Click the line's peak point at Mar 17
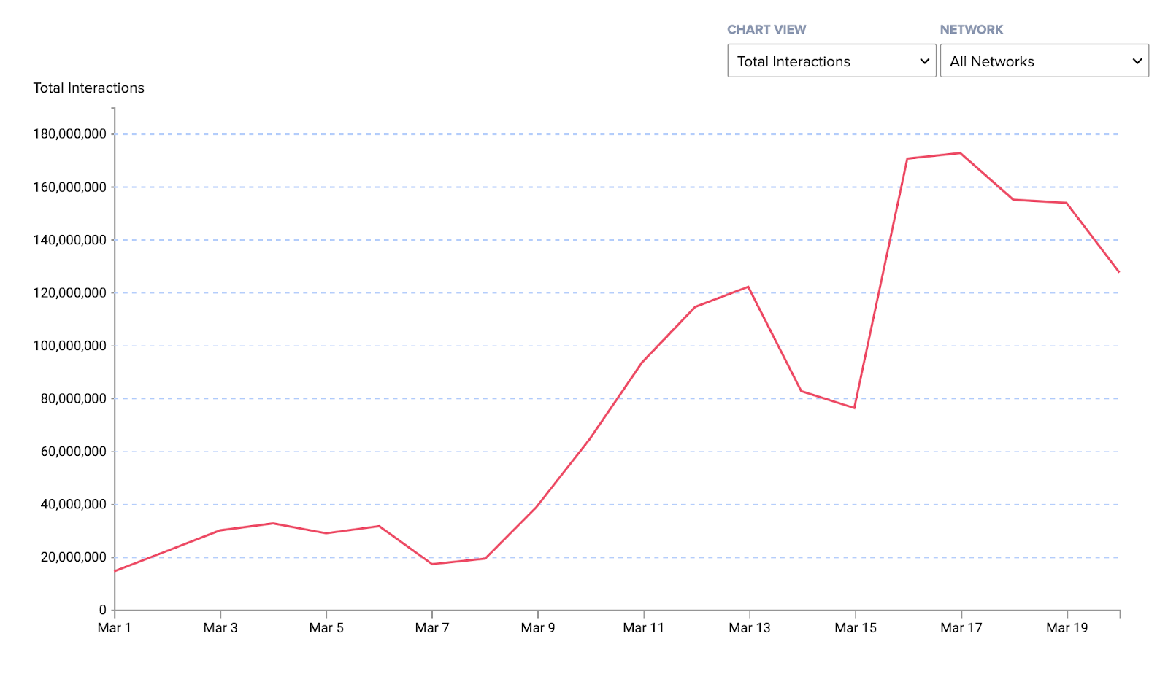Viewport: 1168px width, 682px height. click(960, 153)
